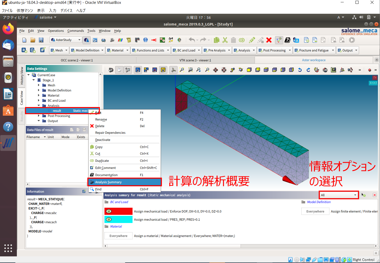The image size is (380, 263).
Task: Click the summary panel horizontal scrollbar
Action: [241, 246]
